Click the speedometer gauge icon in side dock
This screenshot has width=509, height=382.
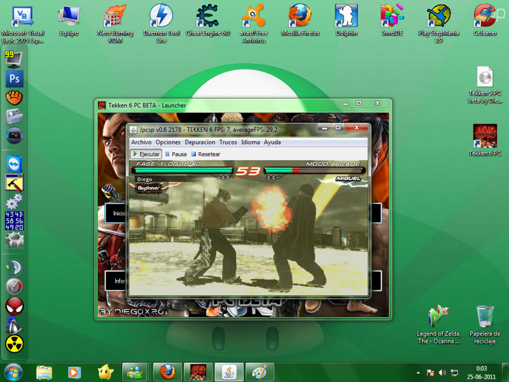(x=14, y=286)
